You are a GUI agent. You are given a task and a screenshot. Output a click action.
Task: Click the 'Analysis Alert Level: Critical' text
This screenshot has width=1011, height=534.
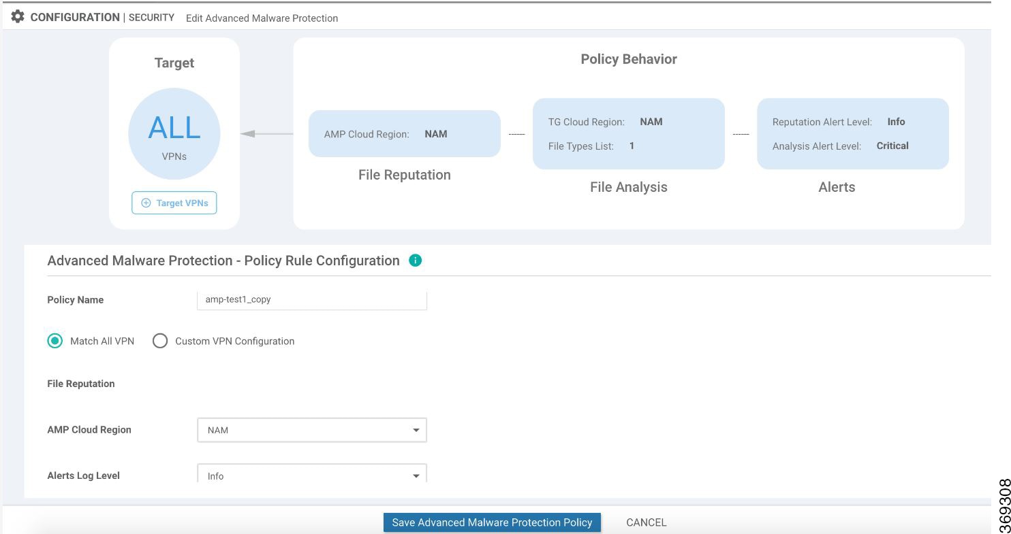click(x=841, y=146)
